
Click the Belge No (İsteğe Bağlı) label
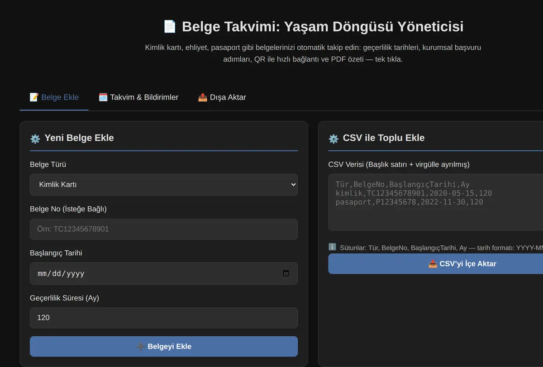(x=68, y=209)
